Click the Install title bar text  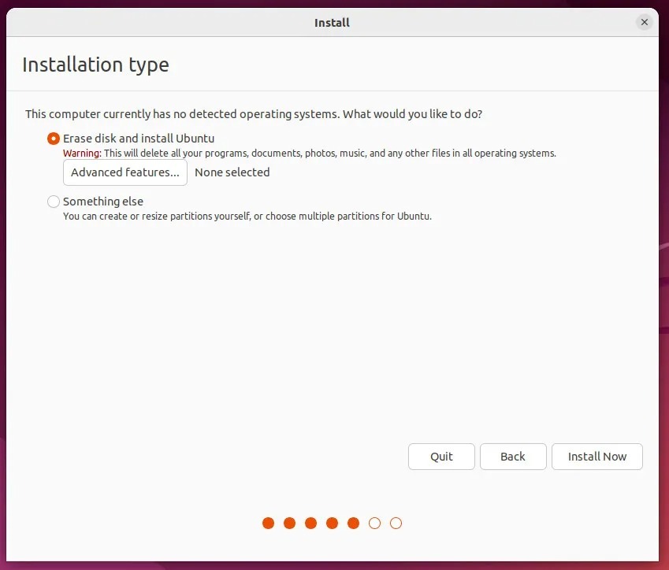(x=332, y=23)
